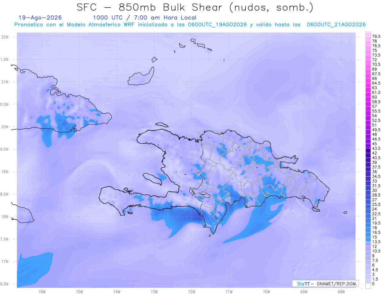Click the legend value 76.5
The width and height of the screenshot is (383, 296).
pos(376,46)
